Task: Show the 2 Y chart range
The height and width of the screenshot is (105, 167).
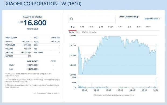Action: coord(129,27)
